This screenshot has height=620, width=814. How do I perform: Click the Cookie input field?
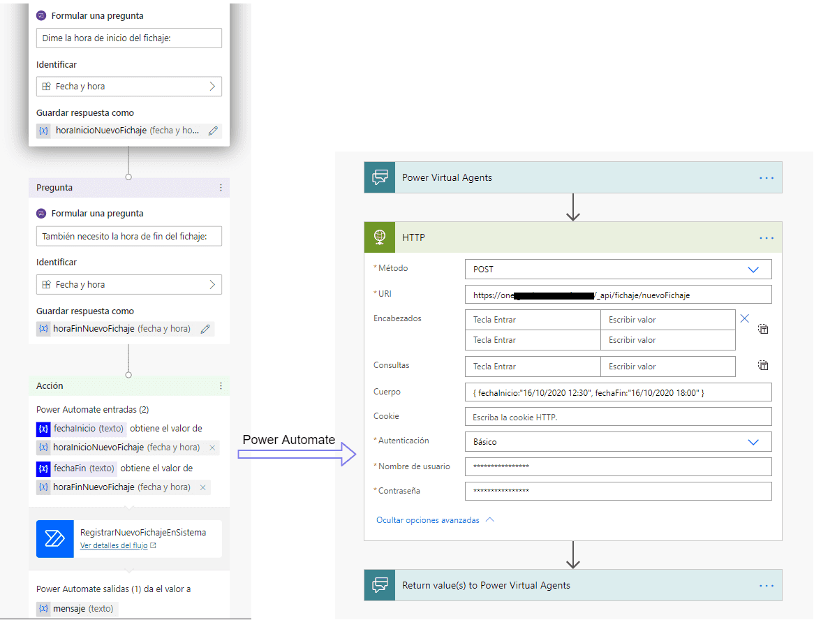(x=619, y=417)
